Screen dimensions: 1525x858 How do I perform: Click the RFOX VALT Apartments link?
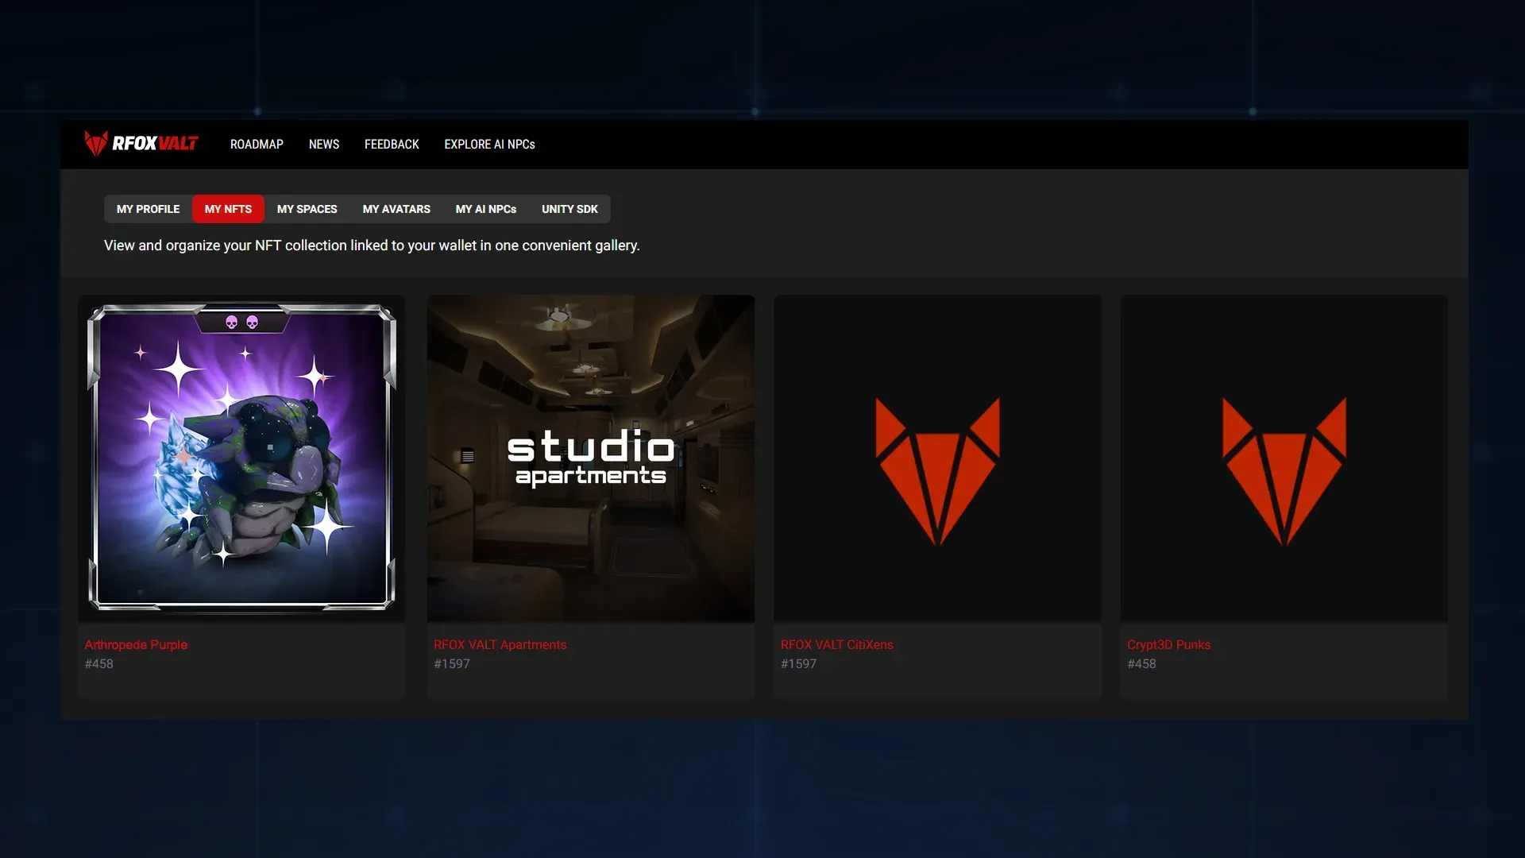click(x=500, y=645)
